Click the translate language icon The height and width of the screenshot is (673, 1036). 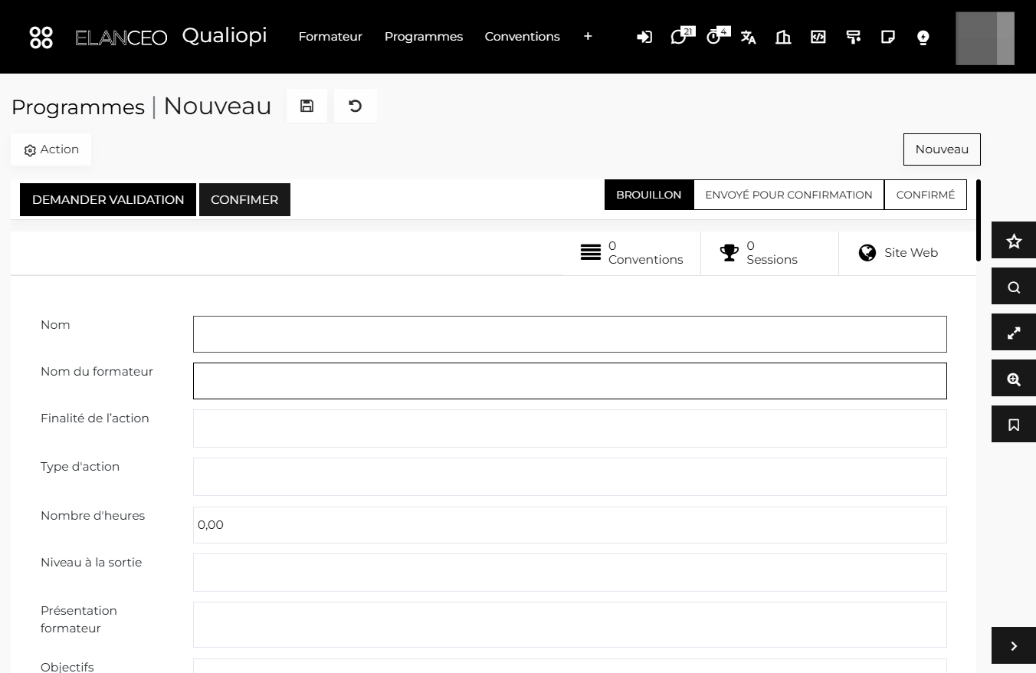click(749, 37)
